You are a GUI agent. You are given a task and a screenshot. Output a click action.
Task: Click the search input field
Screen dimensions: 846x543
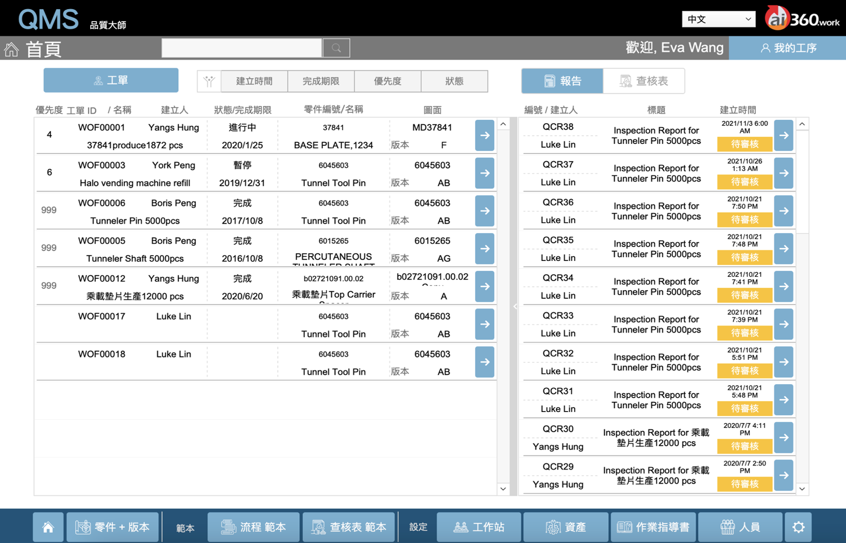(x=242, y=48)
